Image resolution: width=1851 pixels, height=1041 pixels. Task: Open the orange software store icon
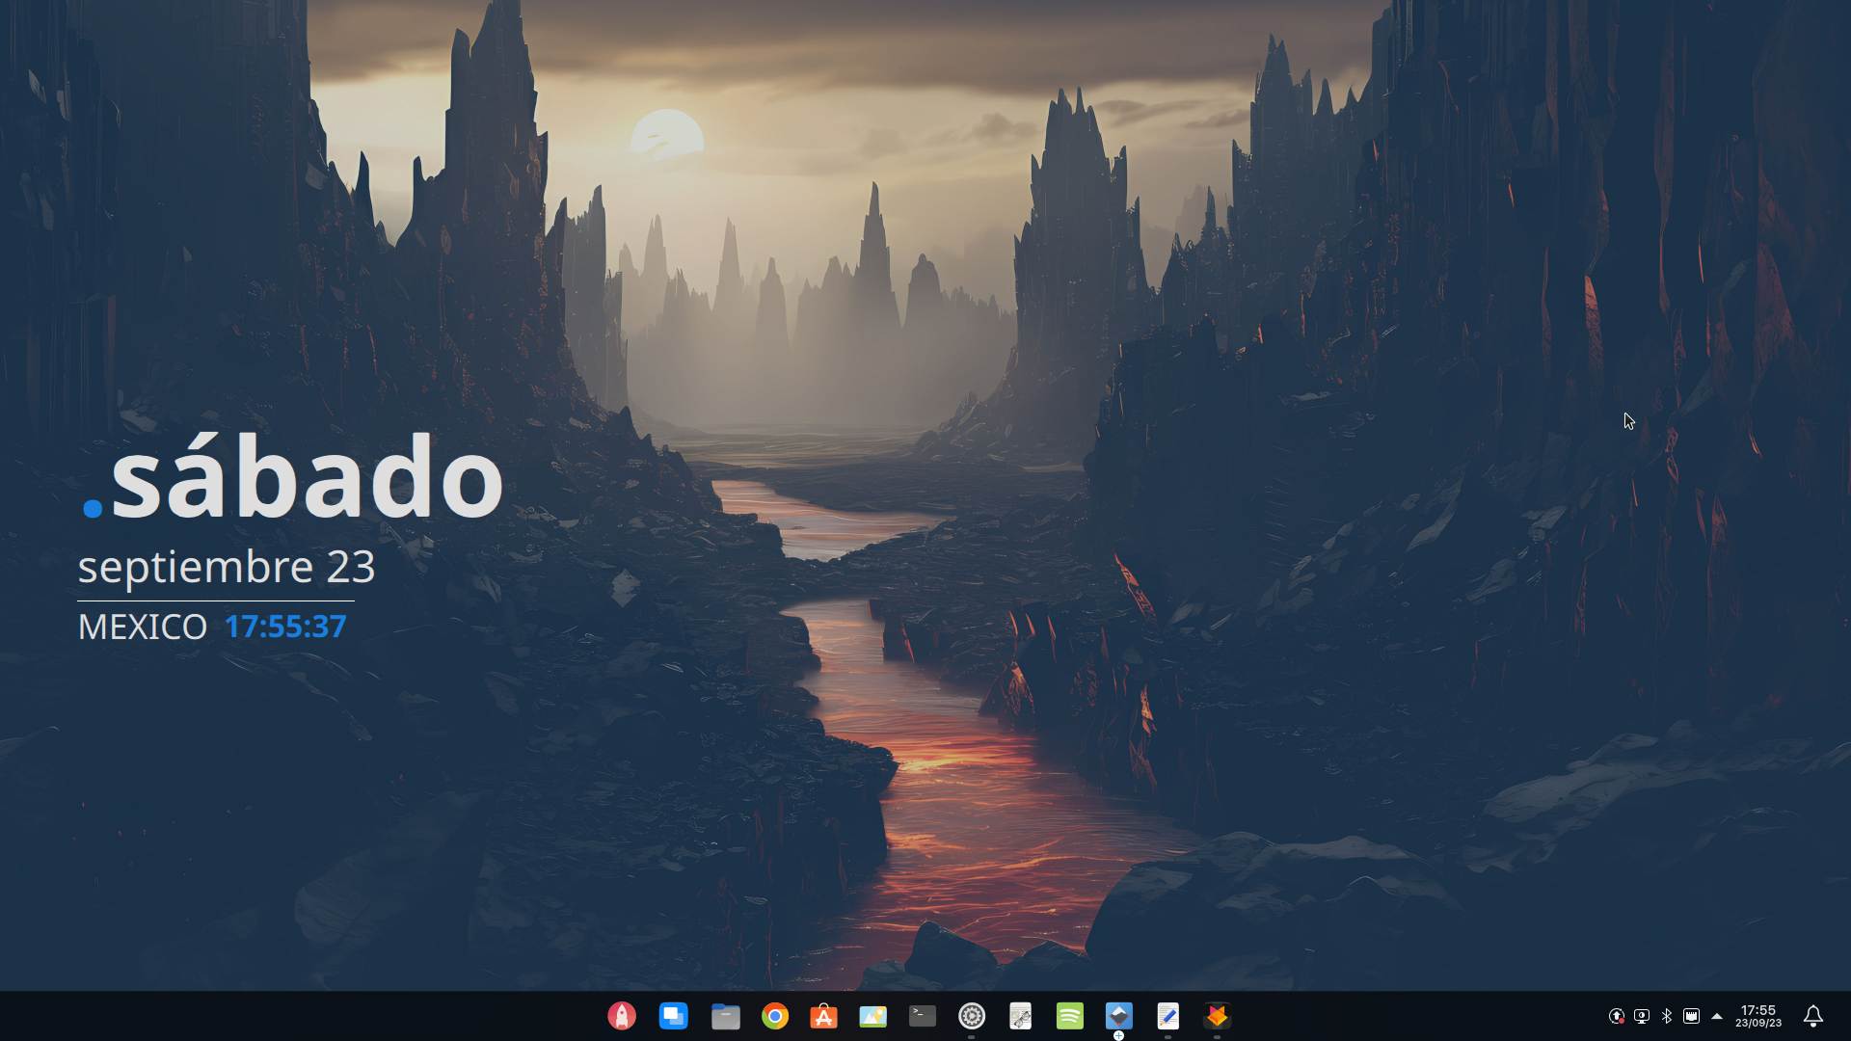tap(823, 1016)
